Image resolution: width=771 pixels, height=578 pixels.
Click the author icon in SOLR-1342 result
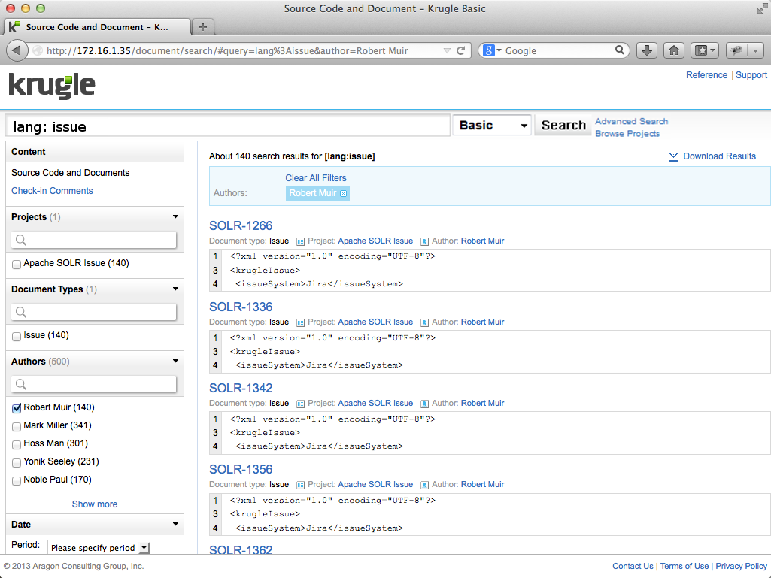[x=423, y=404]
